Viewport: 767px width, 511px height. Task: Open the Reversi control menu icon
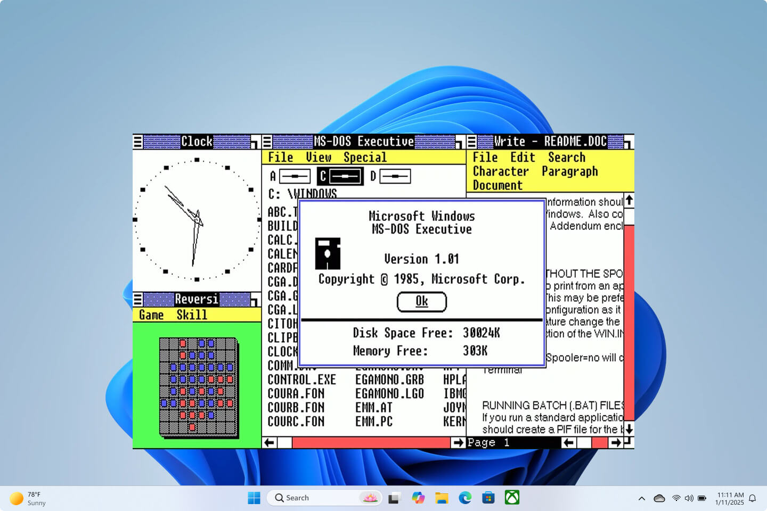138,299
